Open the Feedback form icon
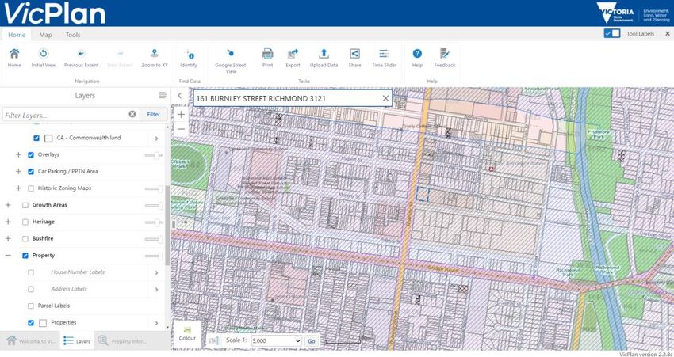Viewport: 674px width, 357px height. pyautogui.click(x=445, y=54)
